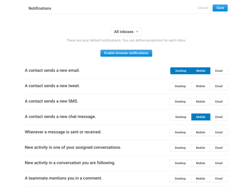Viewport: 247px width, 189px height.
Task: Turn off Mobile for new chat message
Action: pos(201,117)
